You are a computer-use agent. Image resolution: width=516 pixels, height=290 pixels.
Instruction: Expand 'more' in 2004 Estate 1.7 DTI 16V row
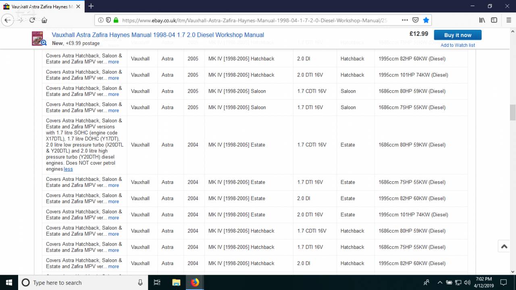[113, 185]
